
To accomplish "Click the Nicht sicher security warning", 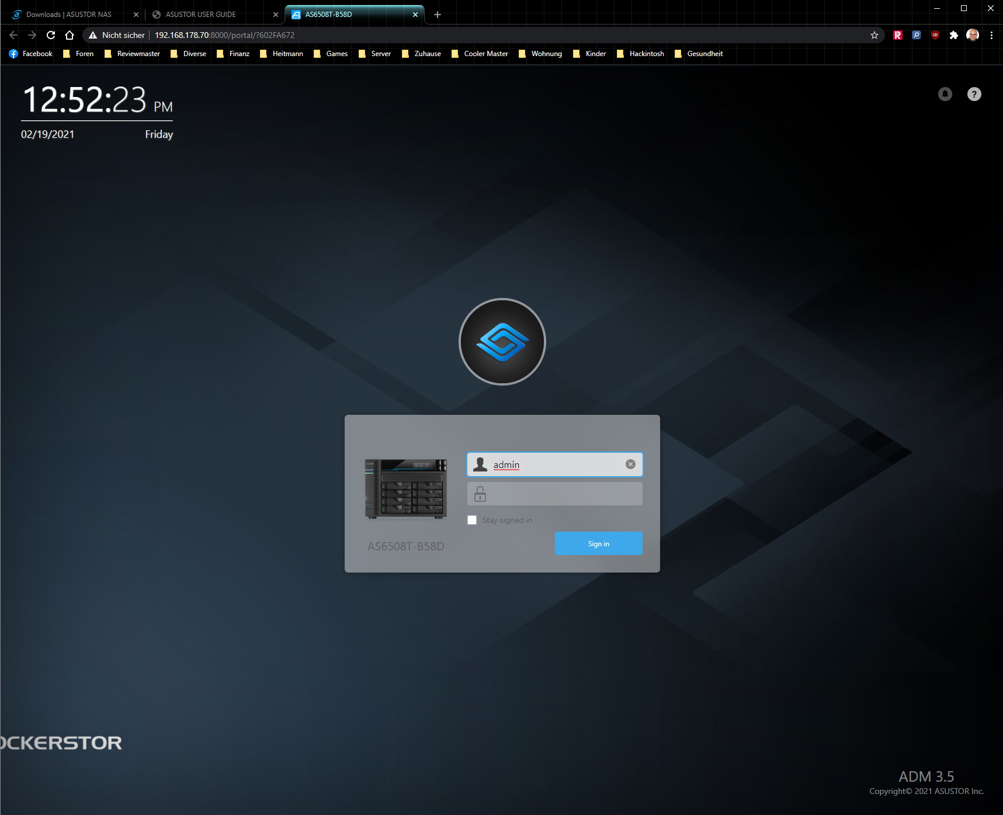I will pyautogui.click(x=117, y=35).
